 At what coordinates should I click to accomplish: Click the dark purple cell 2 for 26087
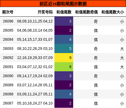64,103
